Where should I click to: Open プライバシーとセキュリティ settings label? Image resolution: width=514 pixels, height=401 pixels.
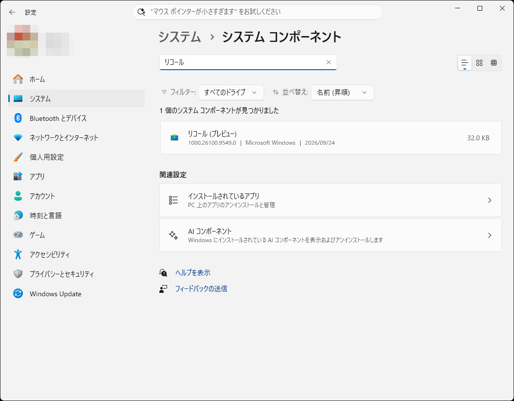(61, 274)
